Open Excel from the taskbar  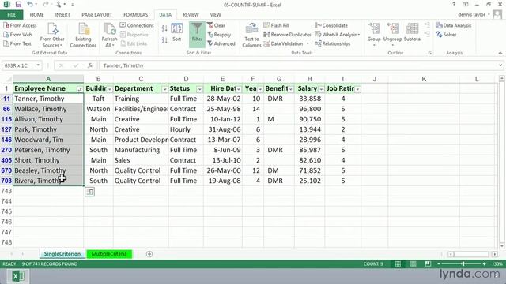pyautogui.click(x=18, y=276)
